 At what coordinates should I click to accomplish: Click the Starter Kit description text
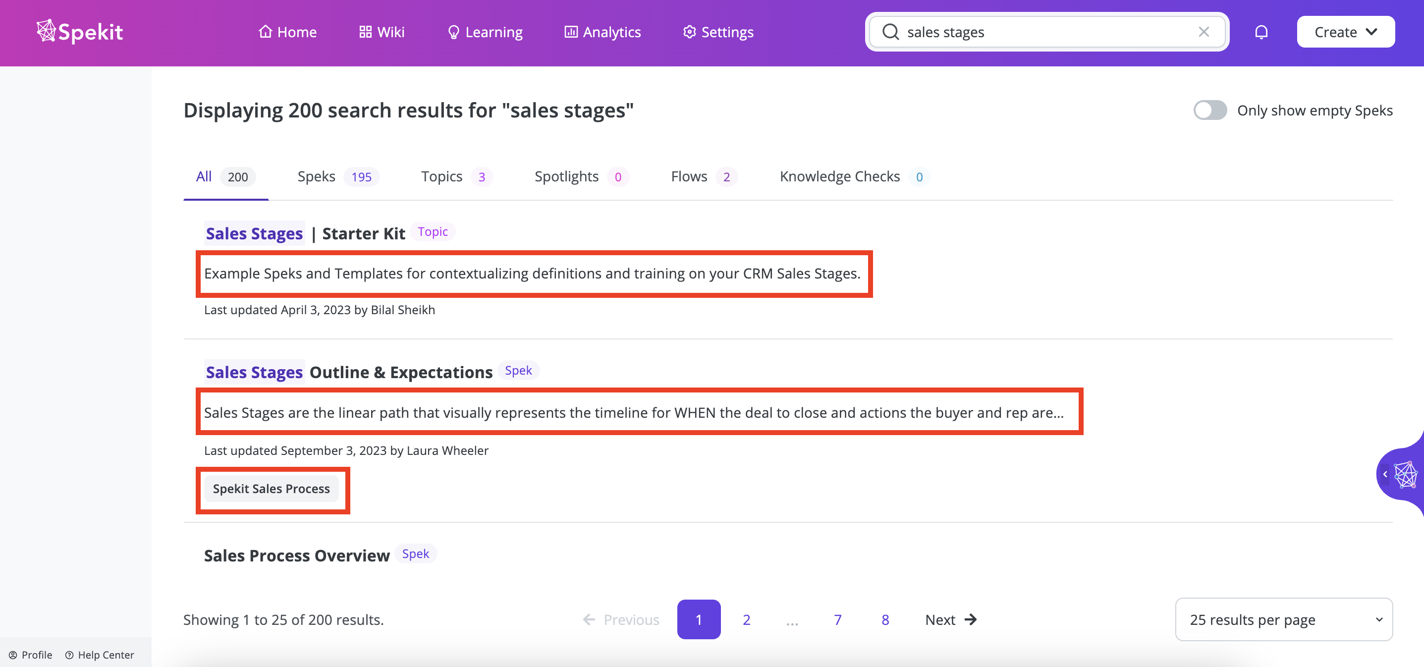pos(532,274)
